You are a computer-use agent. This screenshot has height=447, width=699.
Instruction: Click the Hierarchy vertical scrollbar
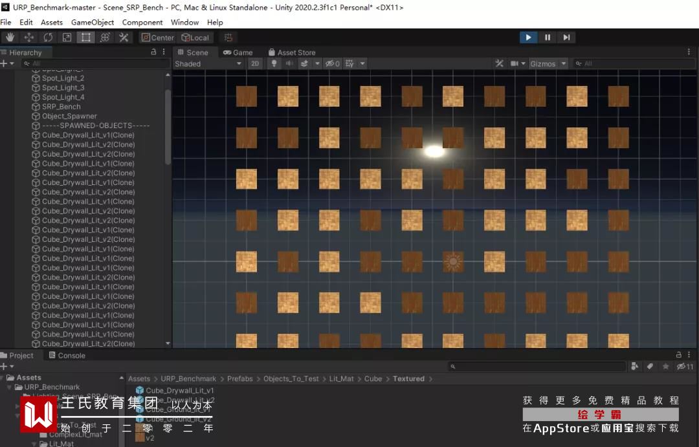[168, 127]
